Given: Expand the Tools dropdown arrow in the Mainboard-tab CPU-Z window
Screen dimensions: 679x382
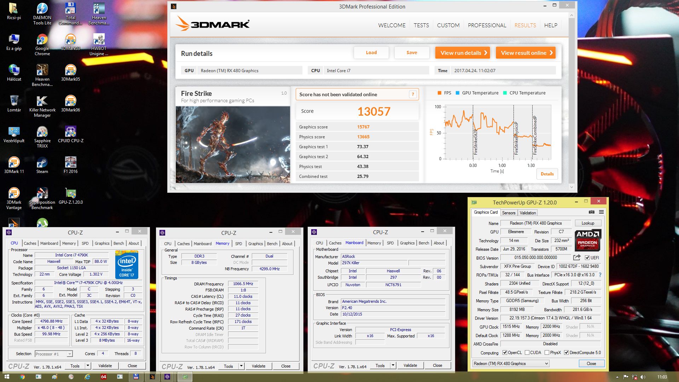Looking at the screenshot, I should pos(393,365).
